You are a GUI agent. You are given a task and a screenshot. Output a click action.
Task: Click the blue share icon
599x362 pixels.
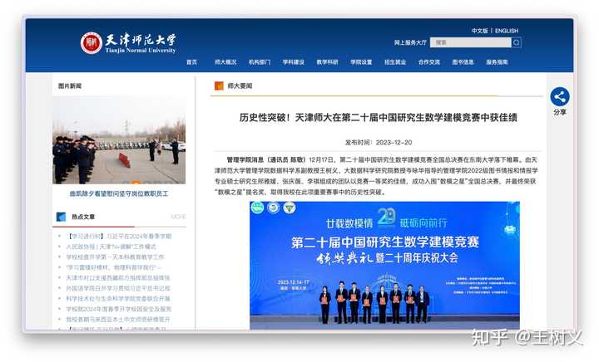tap(560, 97)
